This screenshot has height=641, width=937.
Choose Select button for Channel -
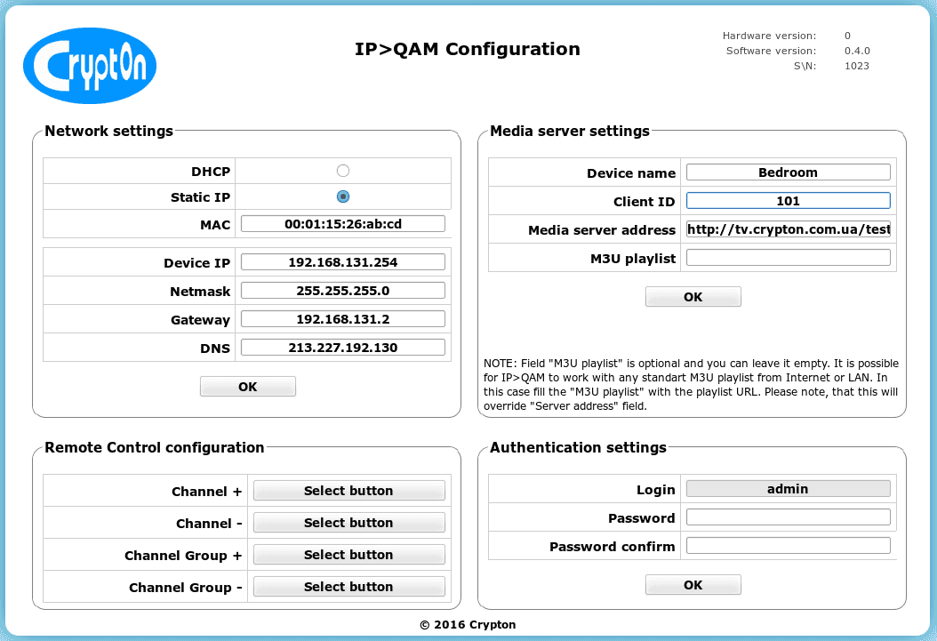[348, 523]
